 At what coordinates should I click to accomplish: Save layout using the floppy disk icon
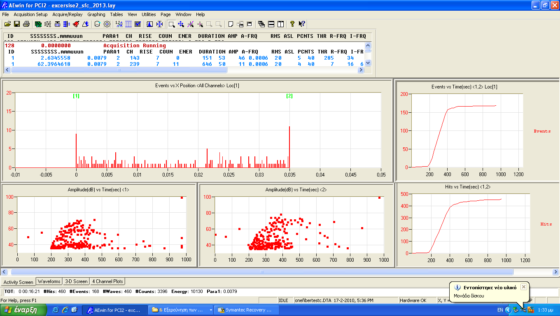tap(17, 24)
